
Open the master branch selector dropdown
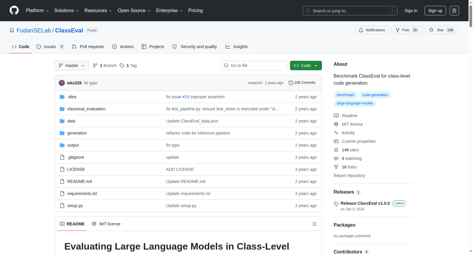[72, 65]
